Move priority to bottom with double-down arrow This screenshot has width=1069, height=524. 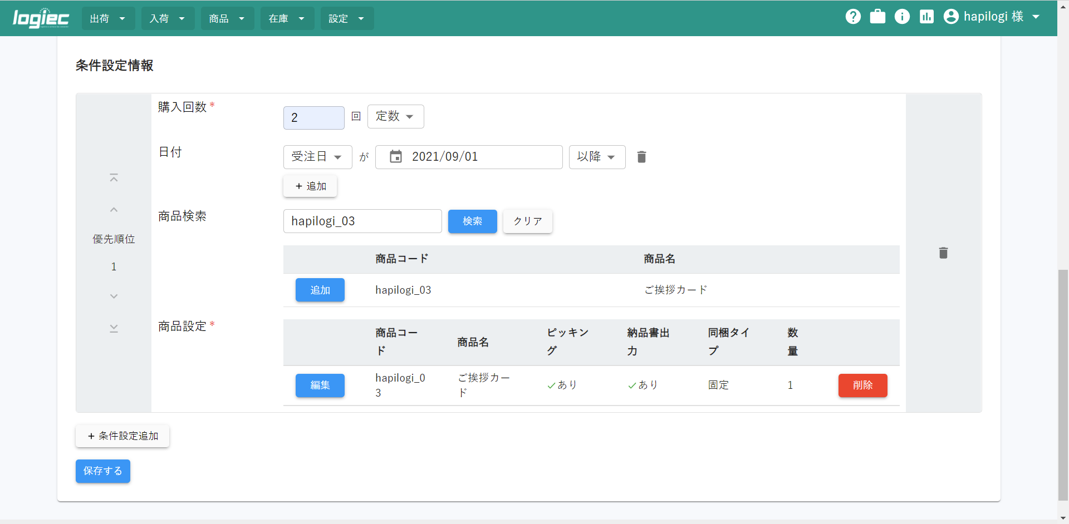tap(114, 328)
